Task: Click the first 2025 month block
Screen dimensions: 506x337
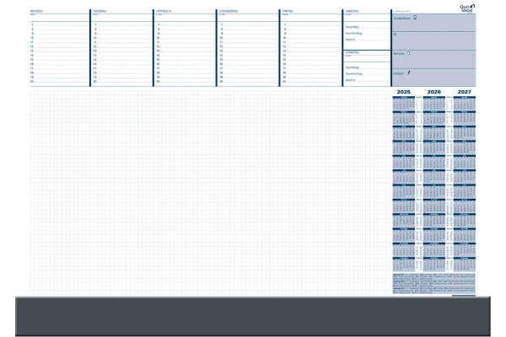Action: [x=403, y=103]
